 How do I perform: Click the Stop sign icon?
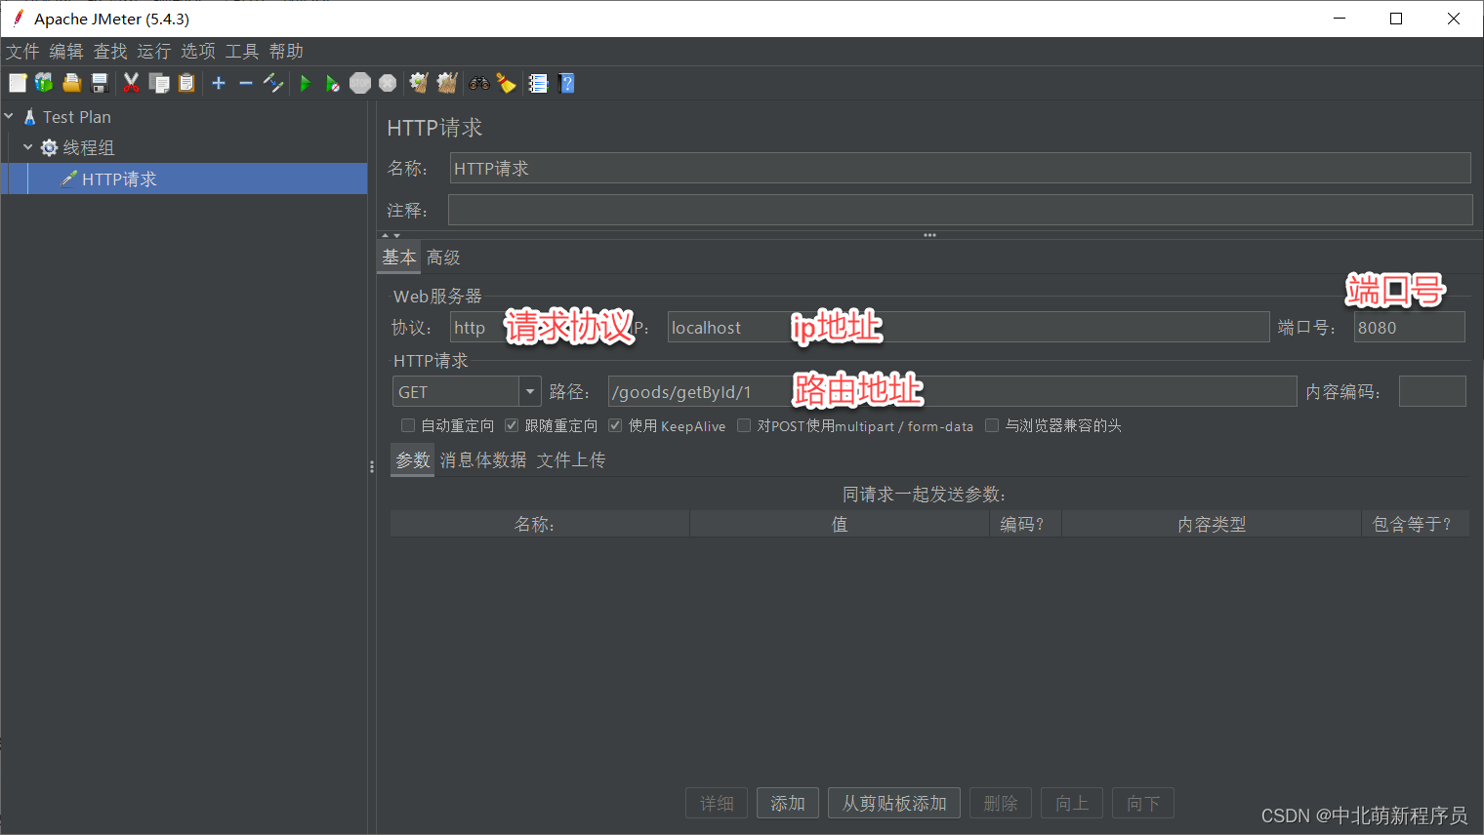[x=360, y=84]
